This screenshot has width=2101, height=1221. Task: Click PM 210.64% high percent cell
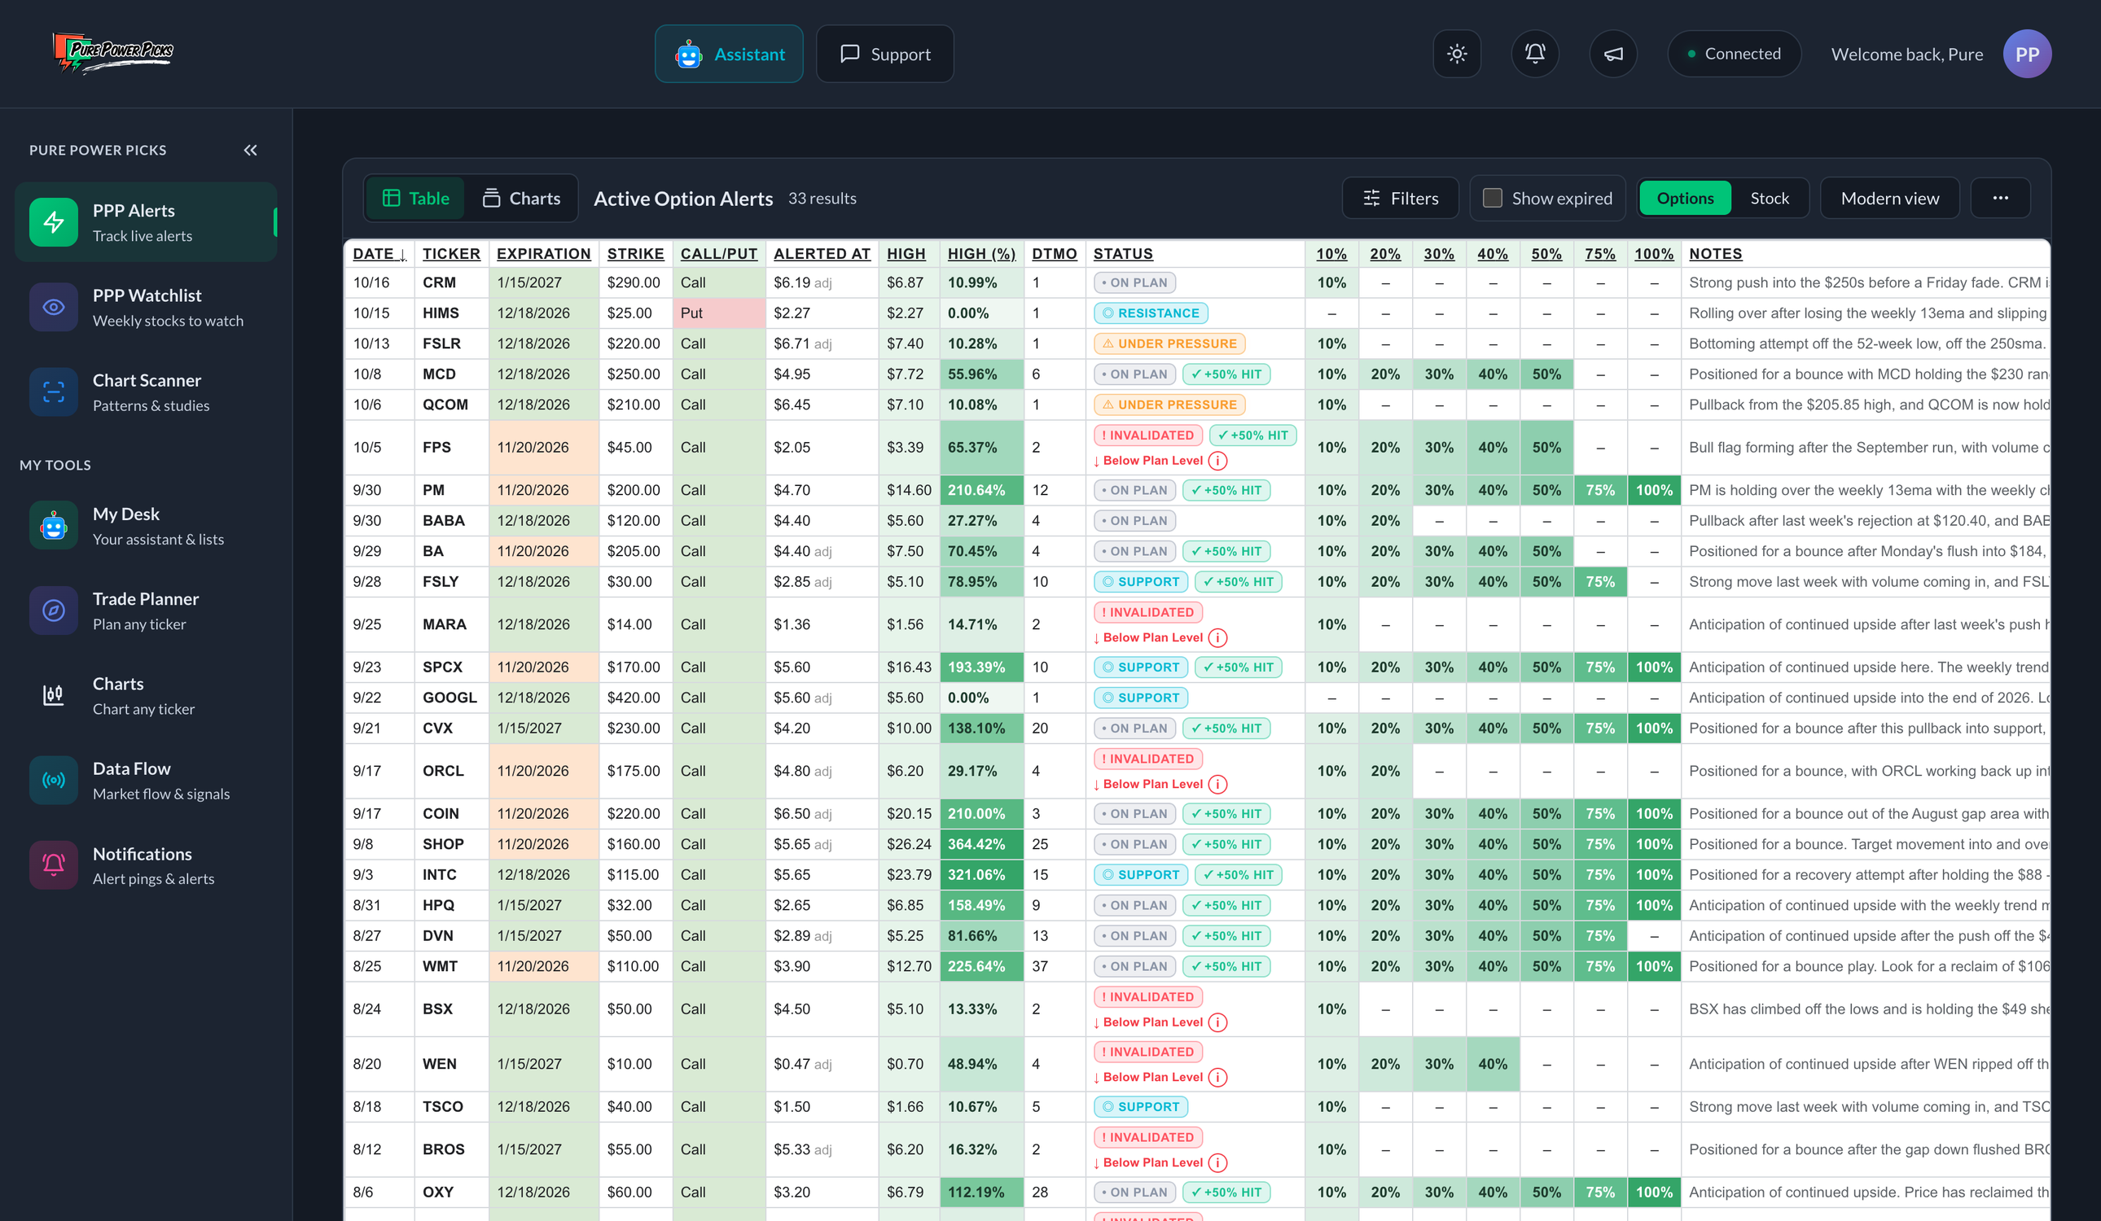[x=981, y=491]
